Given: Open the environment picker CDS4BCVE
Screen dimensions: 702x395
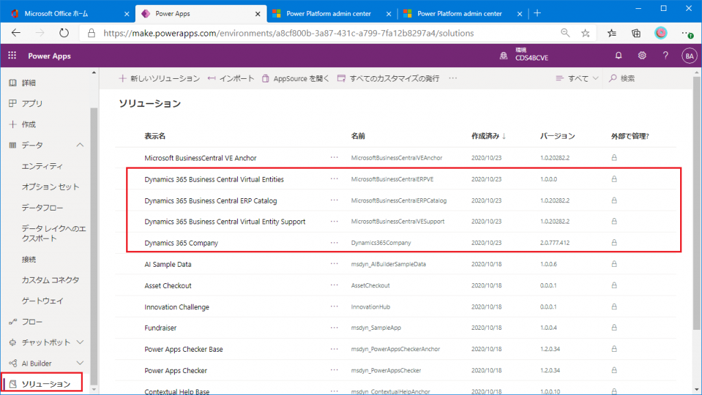Looking at the screenshot, I should pos(524,55).
